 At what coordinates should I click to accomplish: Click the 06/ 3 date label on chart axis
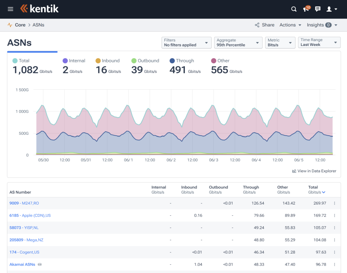click(x=213, y=160)
